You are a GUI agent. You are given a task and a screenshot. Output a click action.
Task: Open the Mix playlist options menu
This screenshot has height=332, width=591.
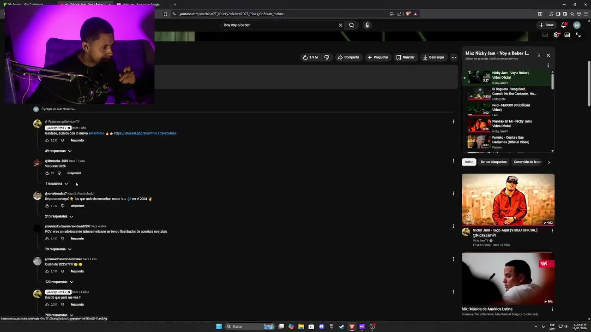539,55
